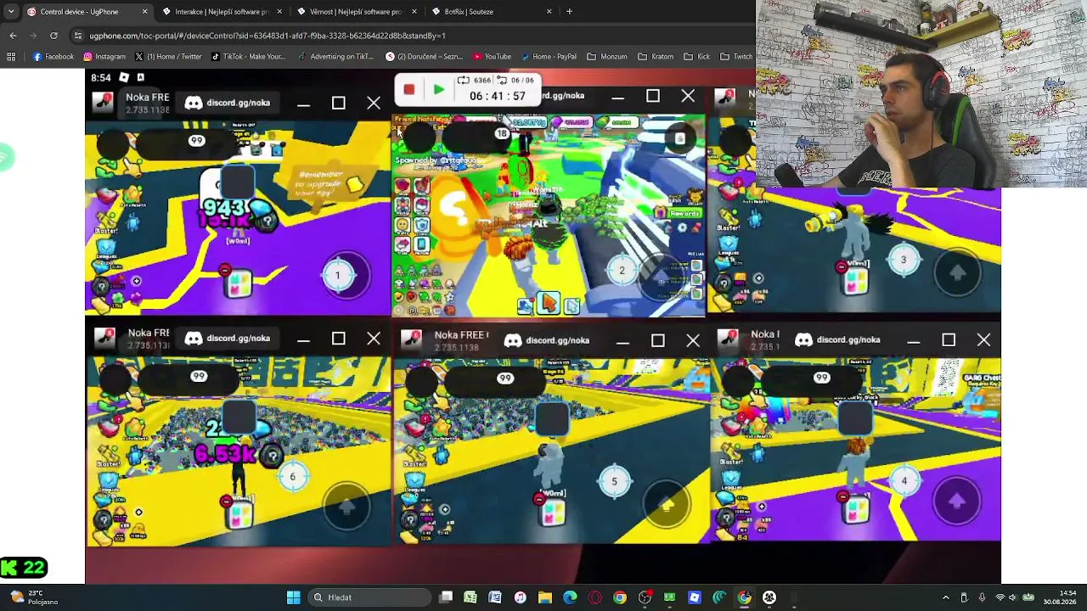Open the network Wi-Fi icon in the system tray
This screenshot has height=611, width=1087.
pos(999,597)
